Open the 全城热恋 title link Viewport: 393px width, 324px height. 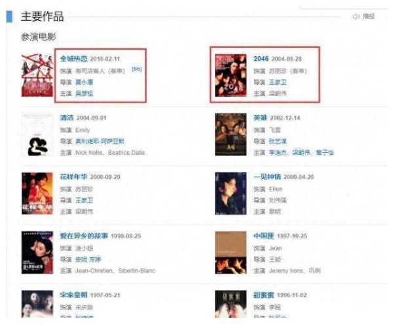[73, 59]
